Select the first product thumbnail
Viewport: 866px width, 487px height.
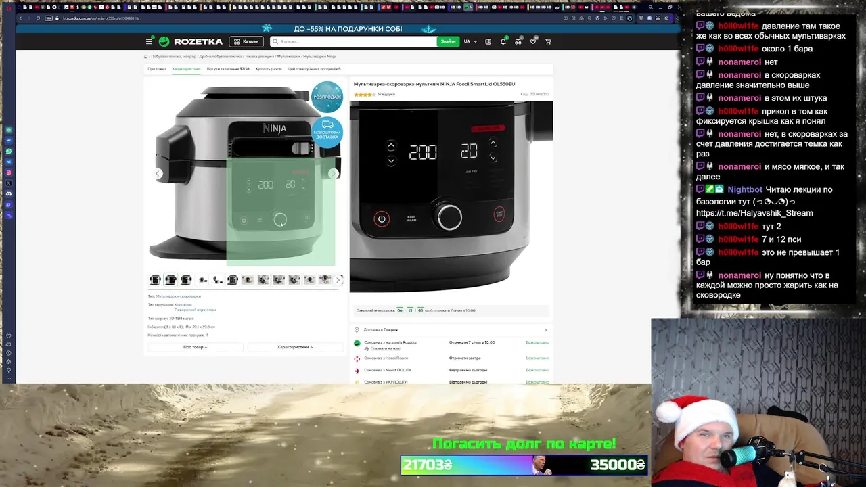pyautogui.click(x=155, y=280)
